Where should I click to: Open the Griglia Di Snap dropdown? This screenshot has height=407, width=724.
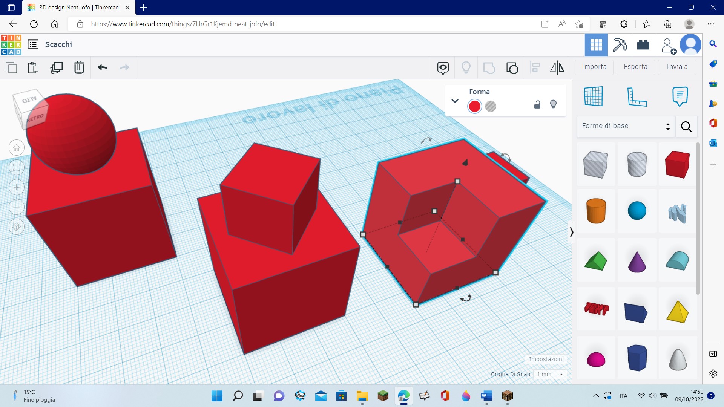(x=550, y=374)
